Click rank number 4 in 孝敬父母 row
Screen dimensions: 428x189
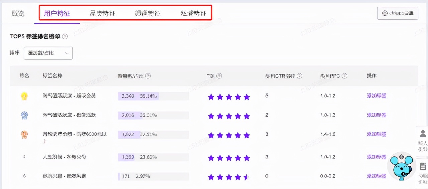point(24,157)
